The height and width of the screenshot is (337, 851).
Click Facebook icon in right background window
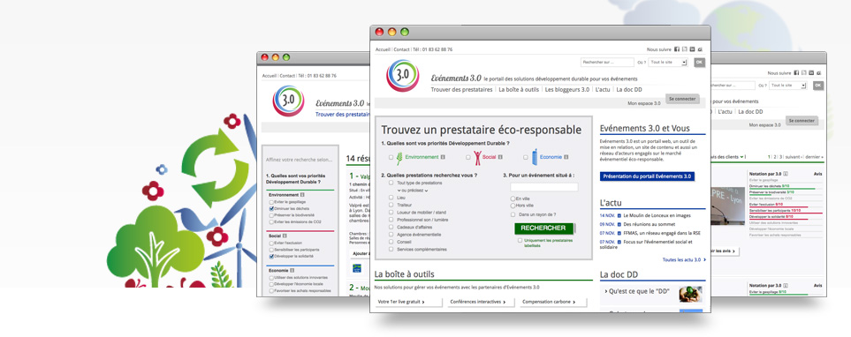point(797,72)
